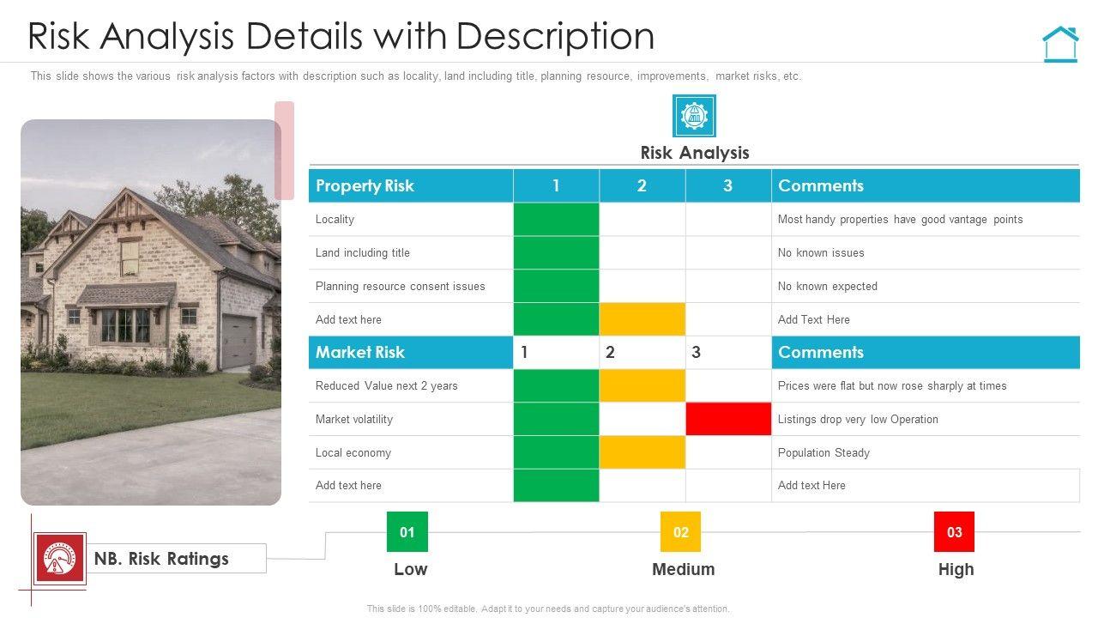Screen dimensions: 1098x618
Task: Click the green cell in Locality row
Action: [x=556, y=219]
